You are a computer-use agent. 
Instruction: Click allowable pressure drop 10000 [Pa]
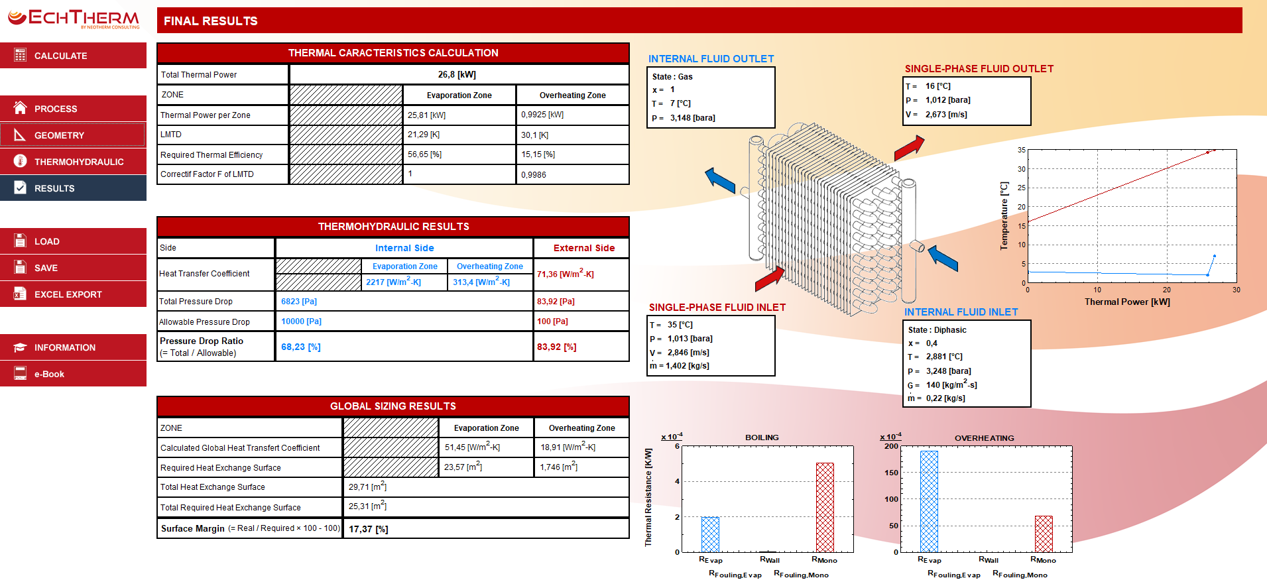[301, 321]
